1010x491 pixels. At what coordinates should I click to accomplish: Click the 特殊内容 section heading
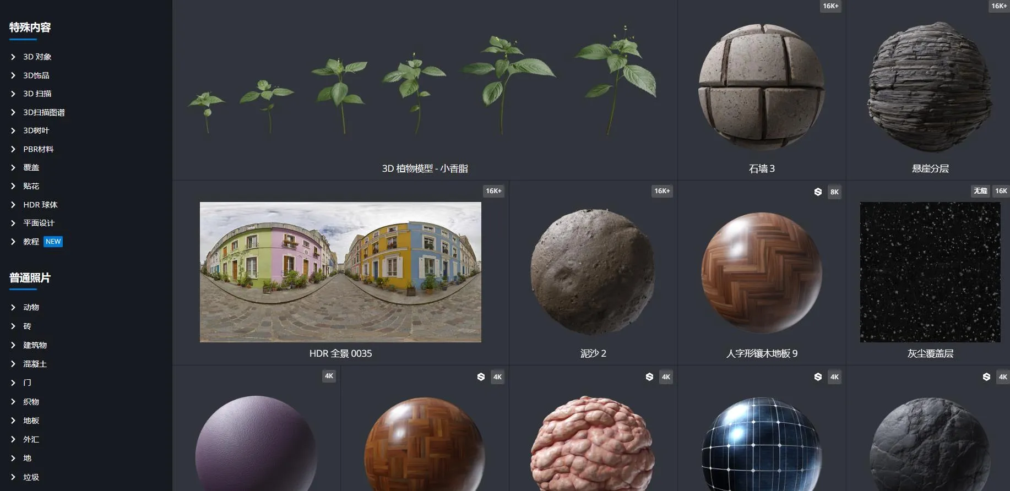pos(30,28)
